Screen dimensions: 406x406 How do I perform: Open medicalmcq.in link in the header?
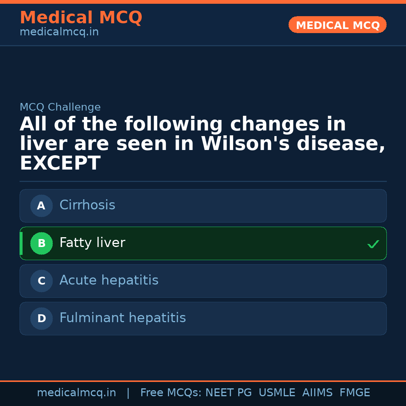(59, 32)
